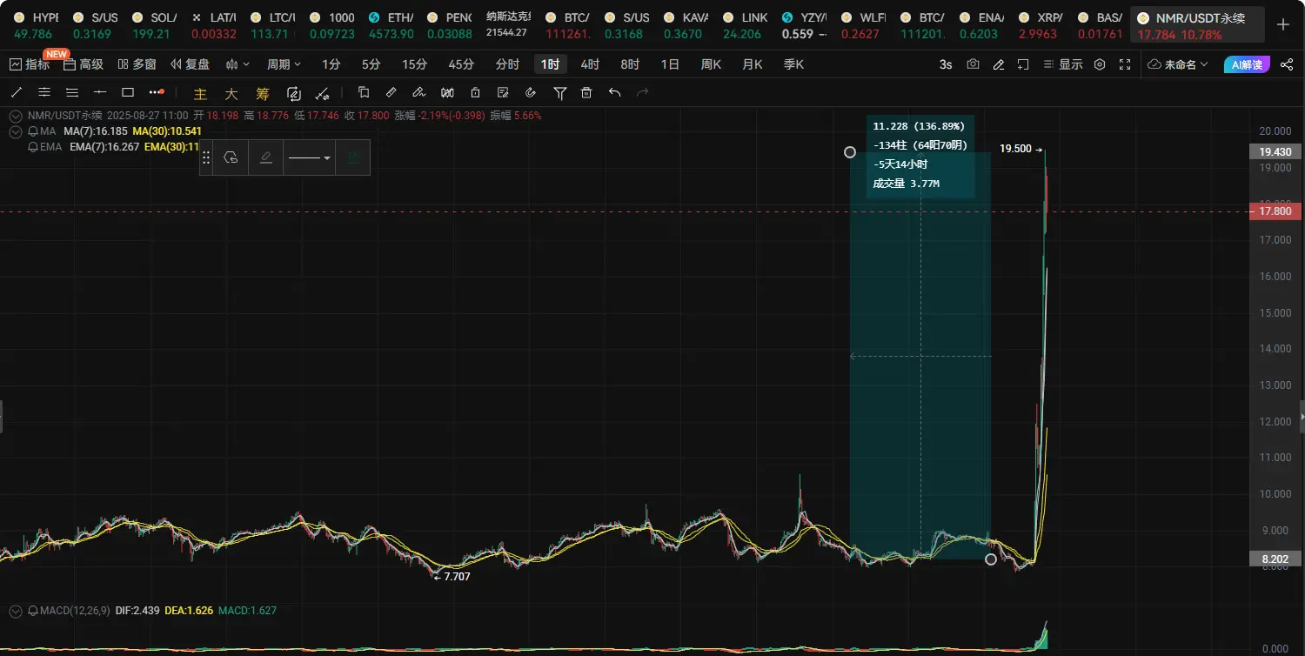This screenshot has width=1305, height=656.
Task: Switch to the SOL/ ticker tab
Action: (x=155, y=25)
